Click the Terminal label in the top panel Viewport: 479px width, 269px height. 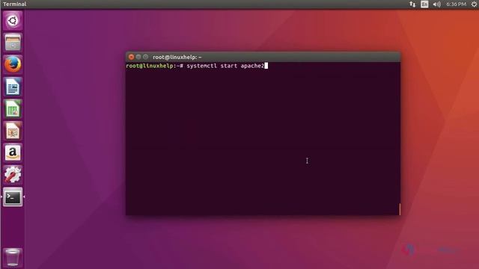[15, 4]
